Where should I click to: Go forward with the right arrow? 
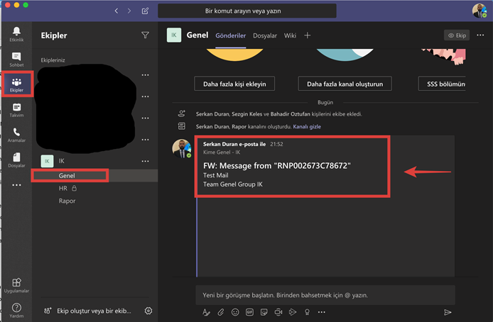click(x=129, y=11)
